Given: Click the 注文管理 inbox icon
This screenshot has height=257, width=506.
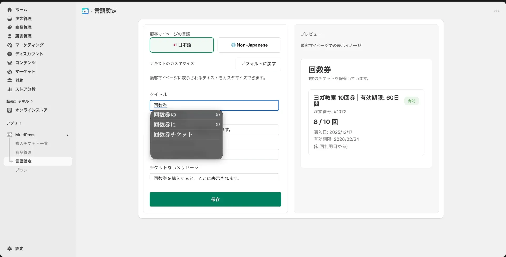Looking at the screenshot, I should [x=9, y=19].
